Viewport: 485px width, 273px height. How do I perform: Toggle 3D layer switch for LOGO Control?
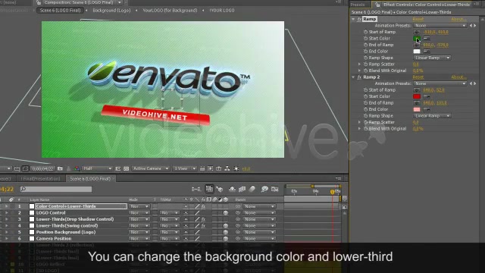(x=226, y=213)
